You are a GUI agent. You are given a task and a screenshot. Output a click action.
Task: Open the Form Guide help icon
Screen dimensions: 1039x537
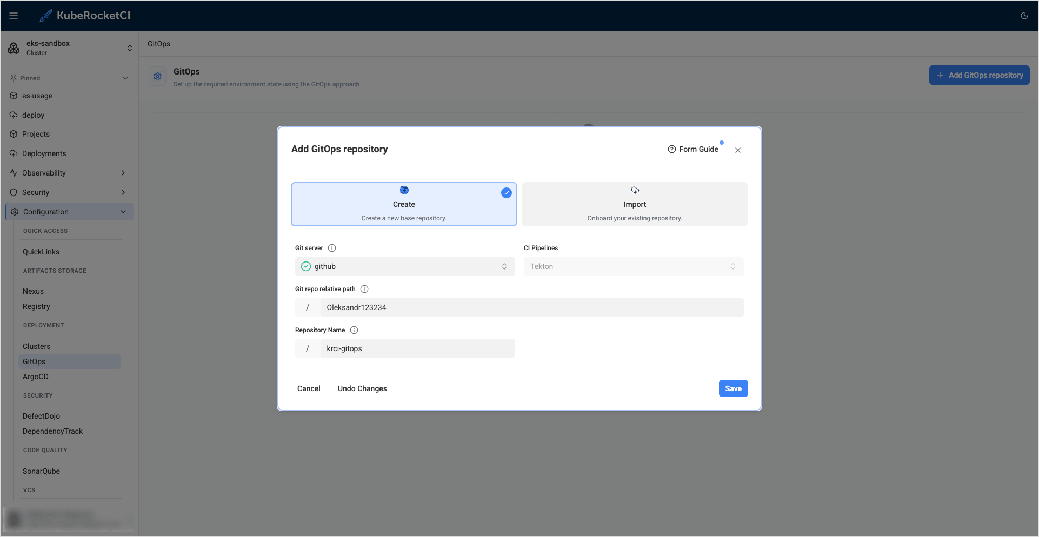[x=671, y=149]
